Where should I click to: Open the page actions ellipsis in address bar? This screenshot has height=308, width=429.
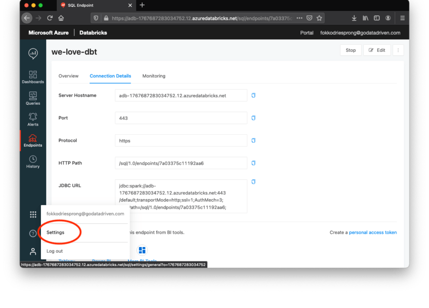[x=299, y=18]
